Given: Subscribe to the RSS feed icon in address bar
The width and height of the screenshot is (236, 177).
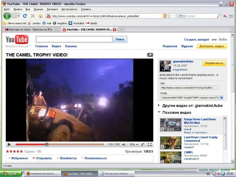Looking at the screenshot, I should [165, 16].
